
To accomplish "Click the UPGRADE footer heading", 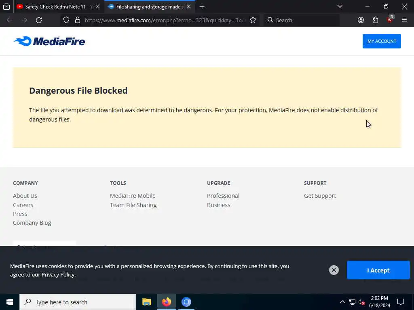I will click(x=218, y=183).
